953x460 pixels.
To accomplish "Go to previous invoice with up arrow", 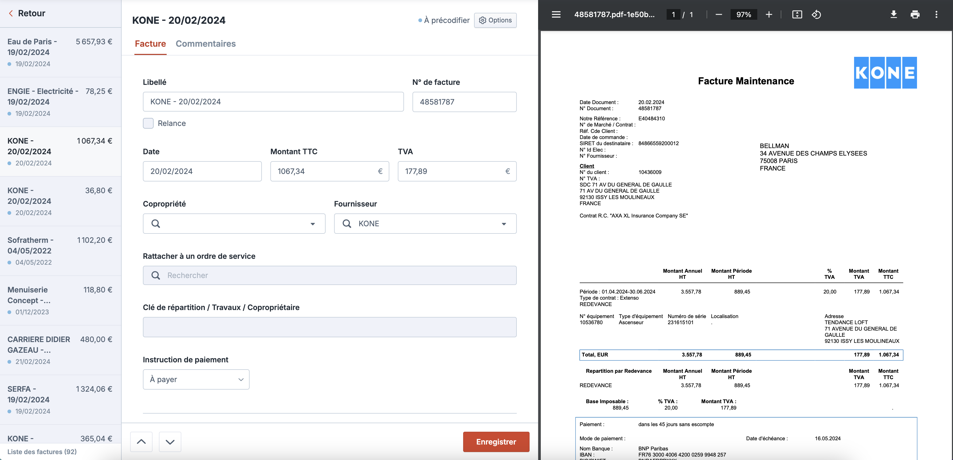I will tap(141, 442).
